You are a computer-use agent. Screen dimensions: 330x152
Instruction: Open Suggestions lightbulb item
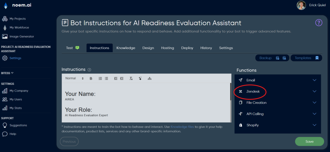(15, 125)
